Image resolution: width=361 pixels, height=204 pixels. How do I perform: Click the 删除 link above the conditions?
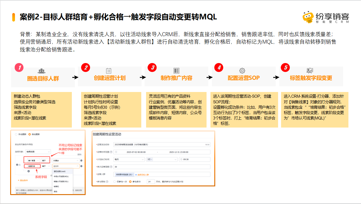coord(79,154)
